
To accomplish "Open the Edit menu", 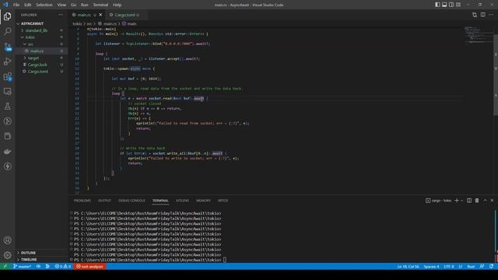I will [28, 5].
